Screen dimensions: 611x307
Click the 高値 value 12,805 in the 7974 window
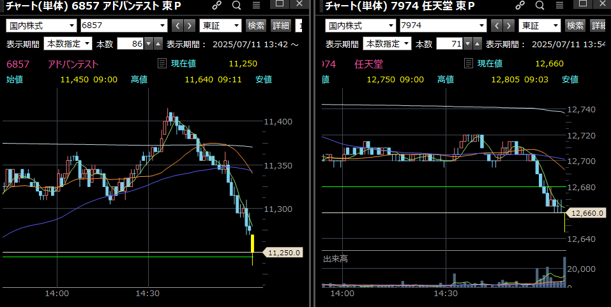tap(506, 80)
